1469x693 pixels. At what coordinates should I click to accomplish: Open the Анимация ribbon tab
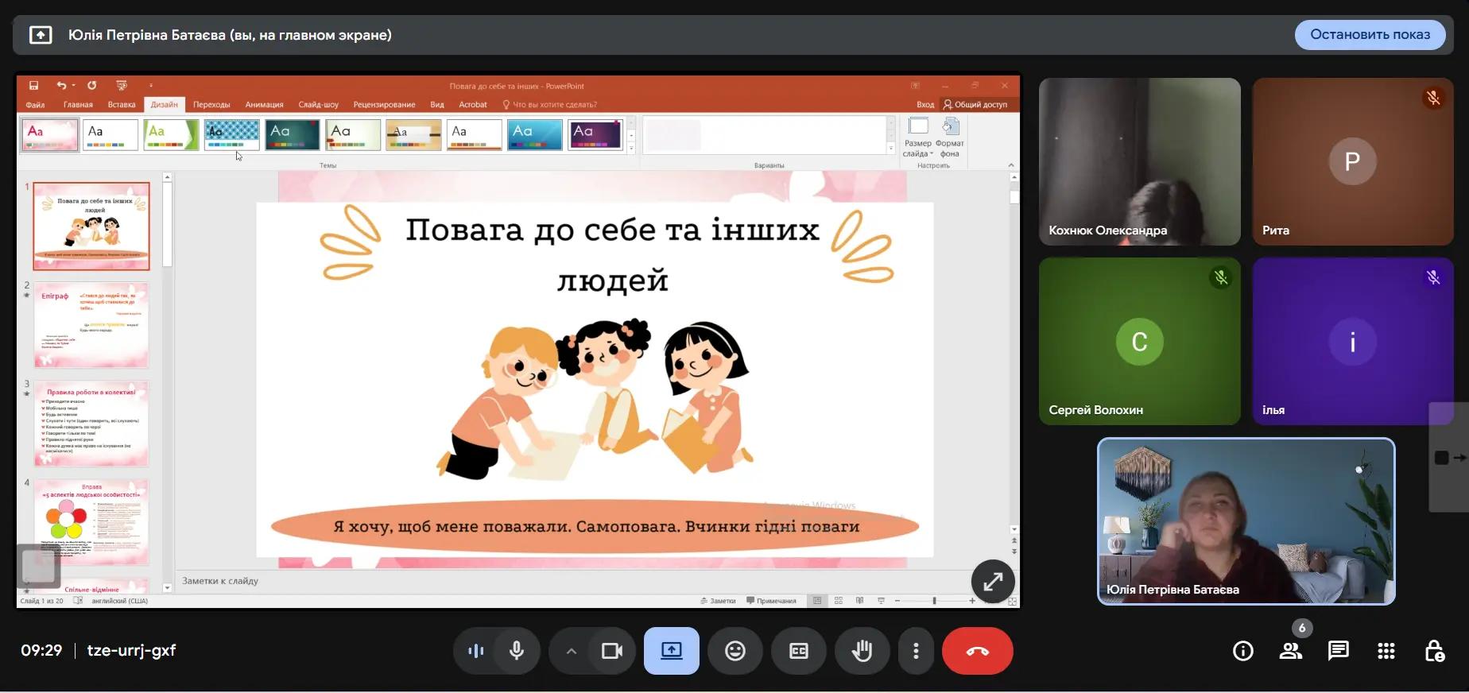coord(264,105)
